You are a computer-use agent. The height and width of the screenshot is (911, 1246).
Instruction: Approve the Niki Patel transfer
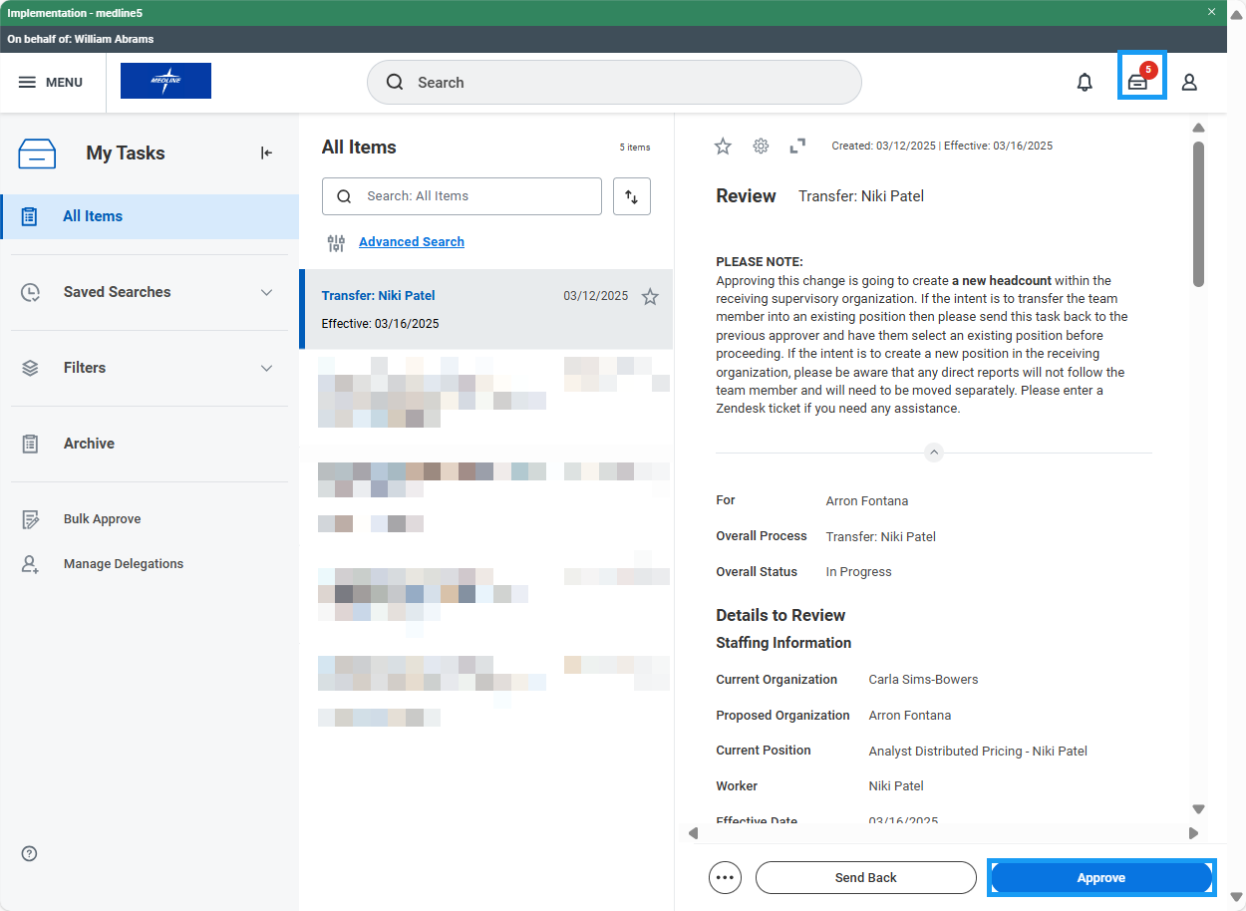1100,877
